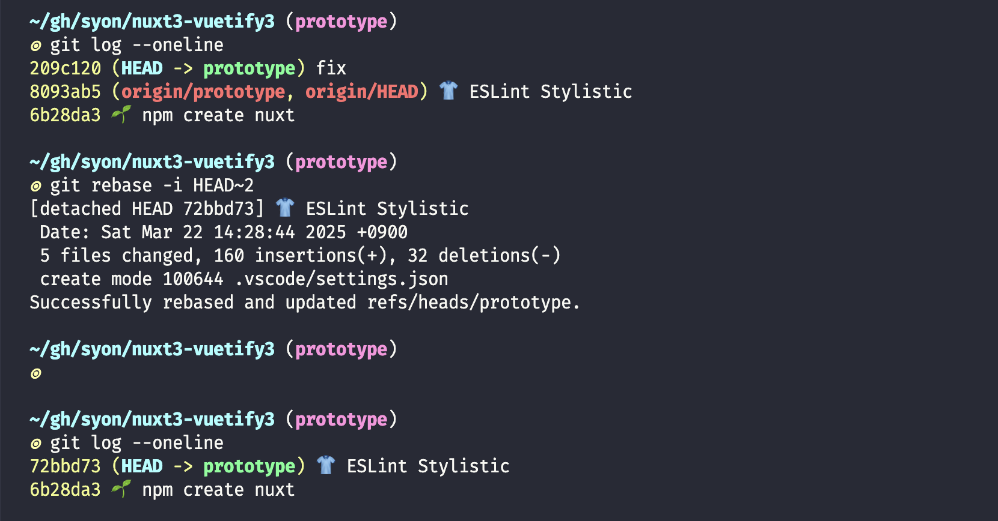Click the refs/heads/prototype text

point(469,302)
